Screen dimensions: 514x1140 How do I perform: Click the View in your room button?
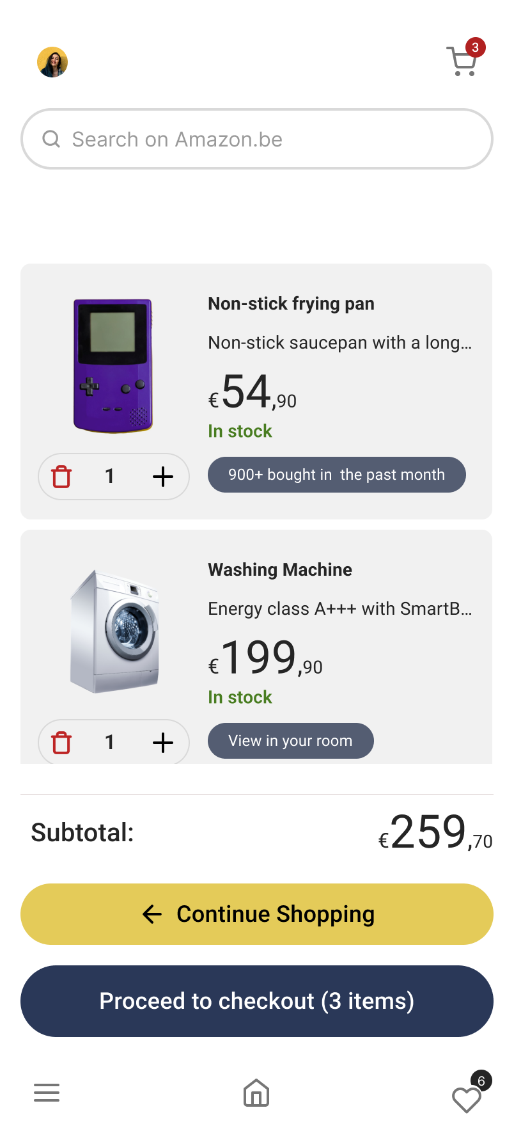[291, 741]
